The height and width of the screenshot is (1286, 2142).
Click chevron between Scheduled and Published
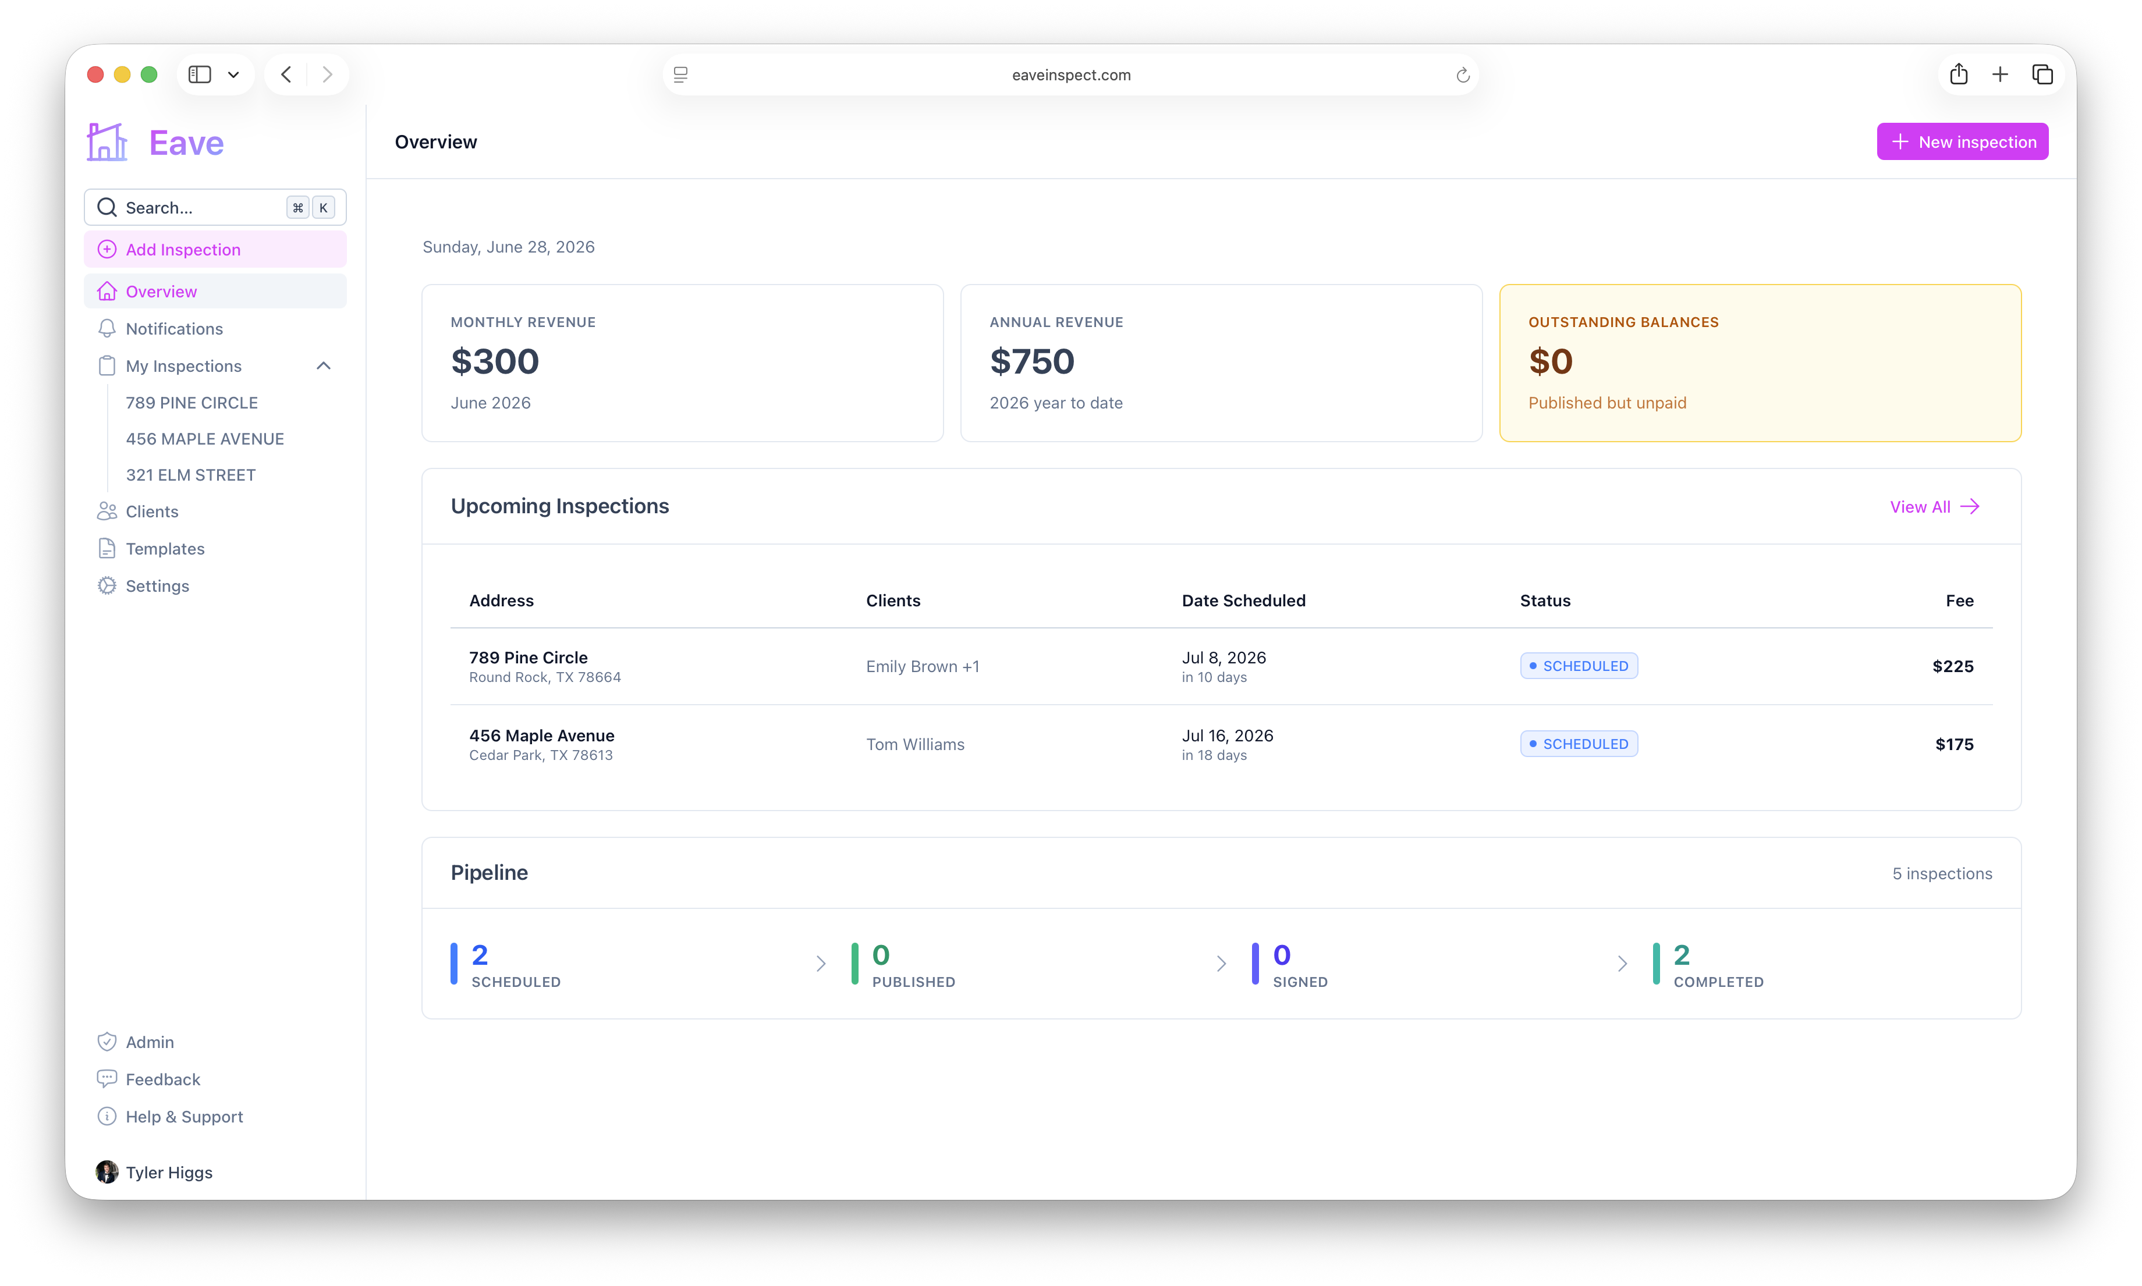click(820, 964)
